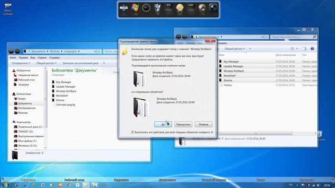Click the Пропустить button
Screen dimensions: 335x188
click(183, 124)
